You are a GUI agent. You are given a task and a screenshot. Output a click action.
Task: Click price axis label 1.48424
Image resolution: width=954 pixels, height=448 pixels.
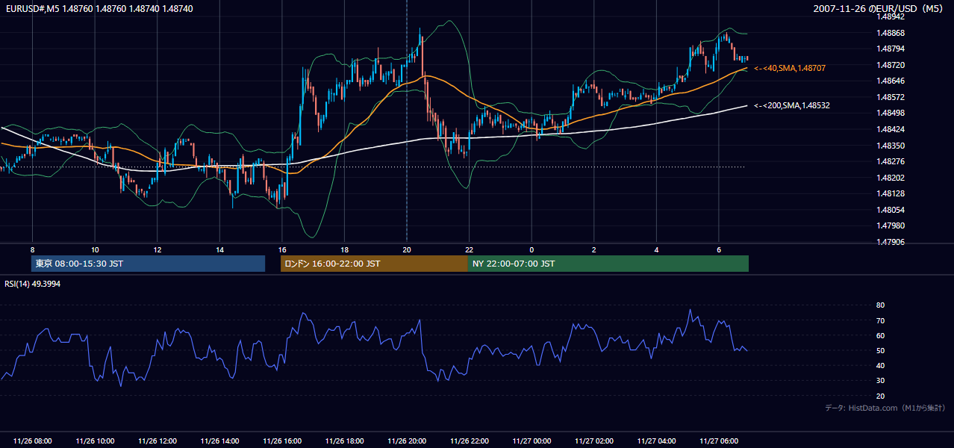[x=891, y=129]
